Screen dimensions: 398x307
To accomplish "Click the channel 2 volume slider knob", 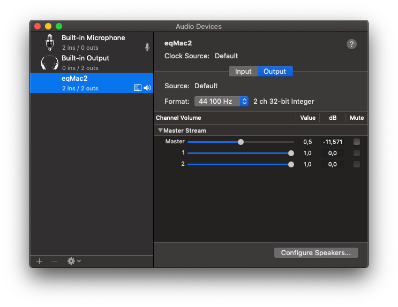I will 291,165.
